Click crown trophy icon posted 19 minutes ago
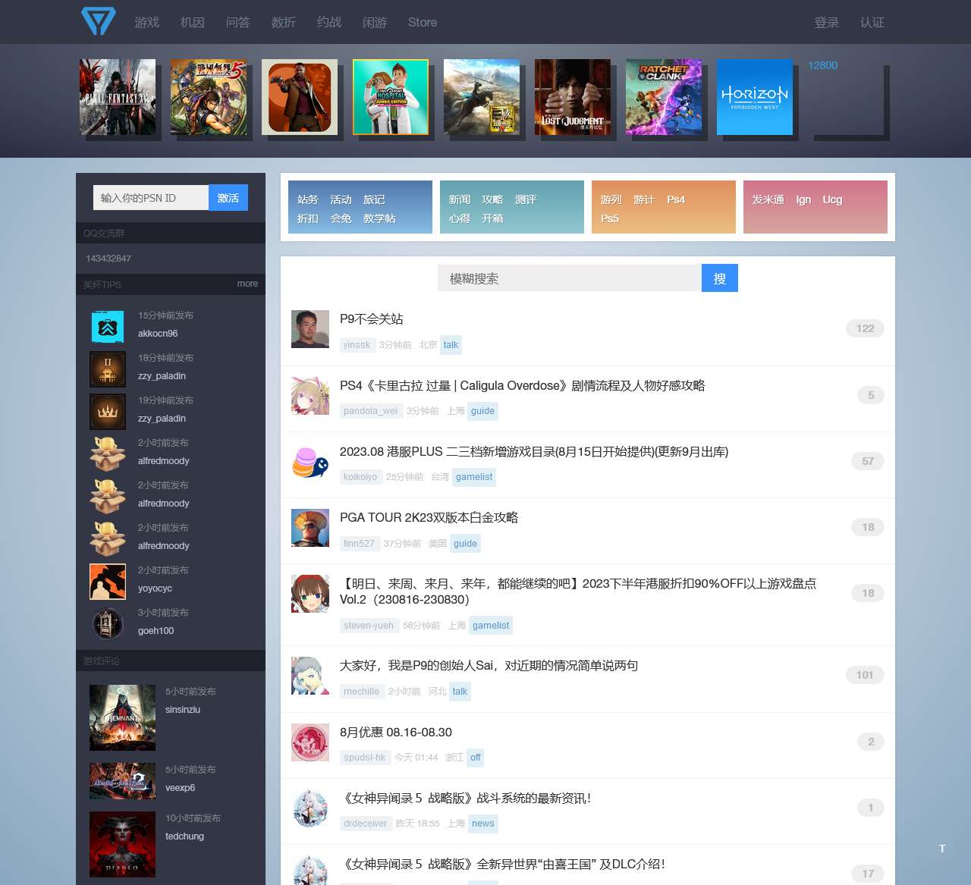 108,412
